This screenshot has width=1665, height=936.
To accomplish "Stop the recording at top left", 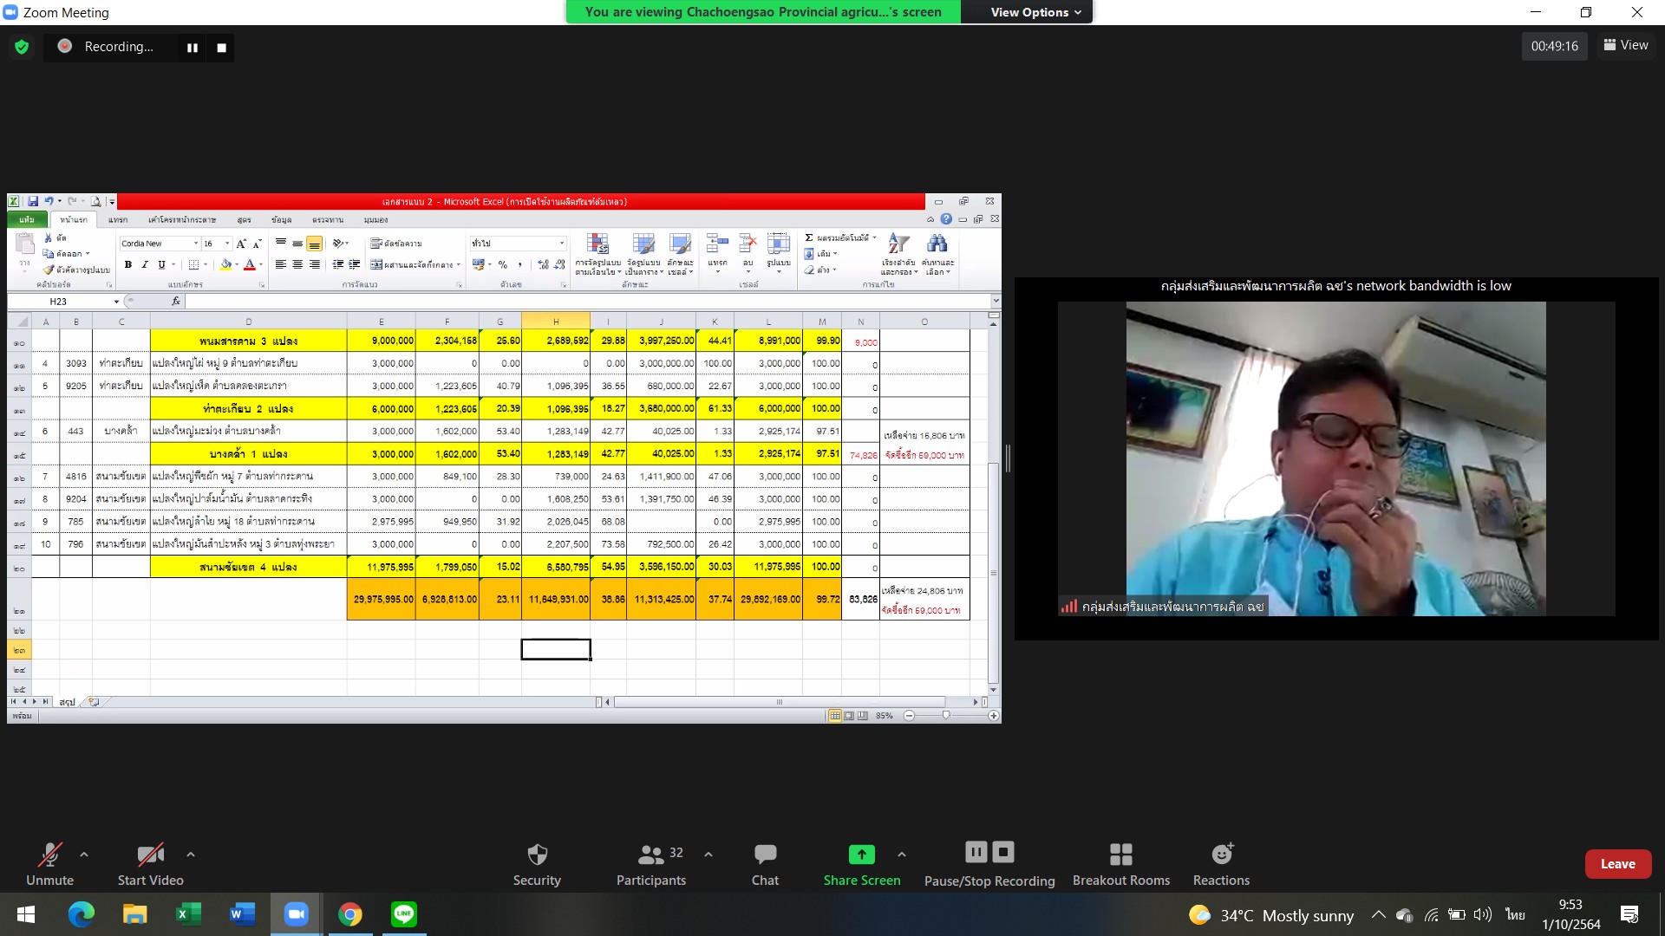I will 221,48.
